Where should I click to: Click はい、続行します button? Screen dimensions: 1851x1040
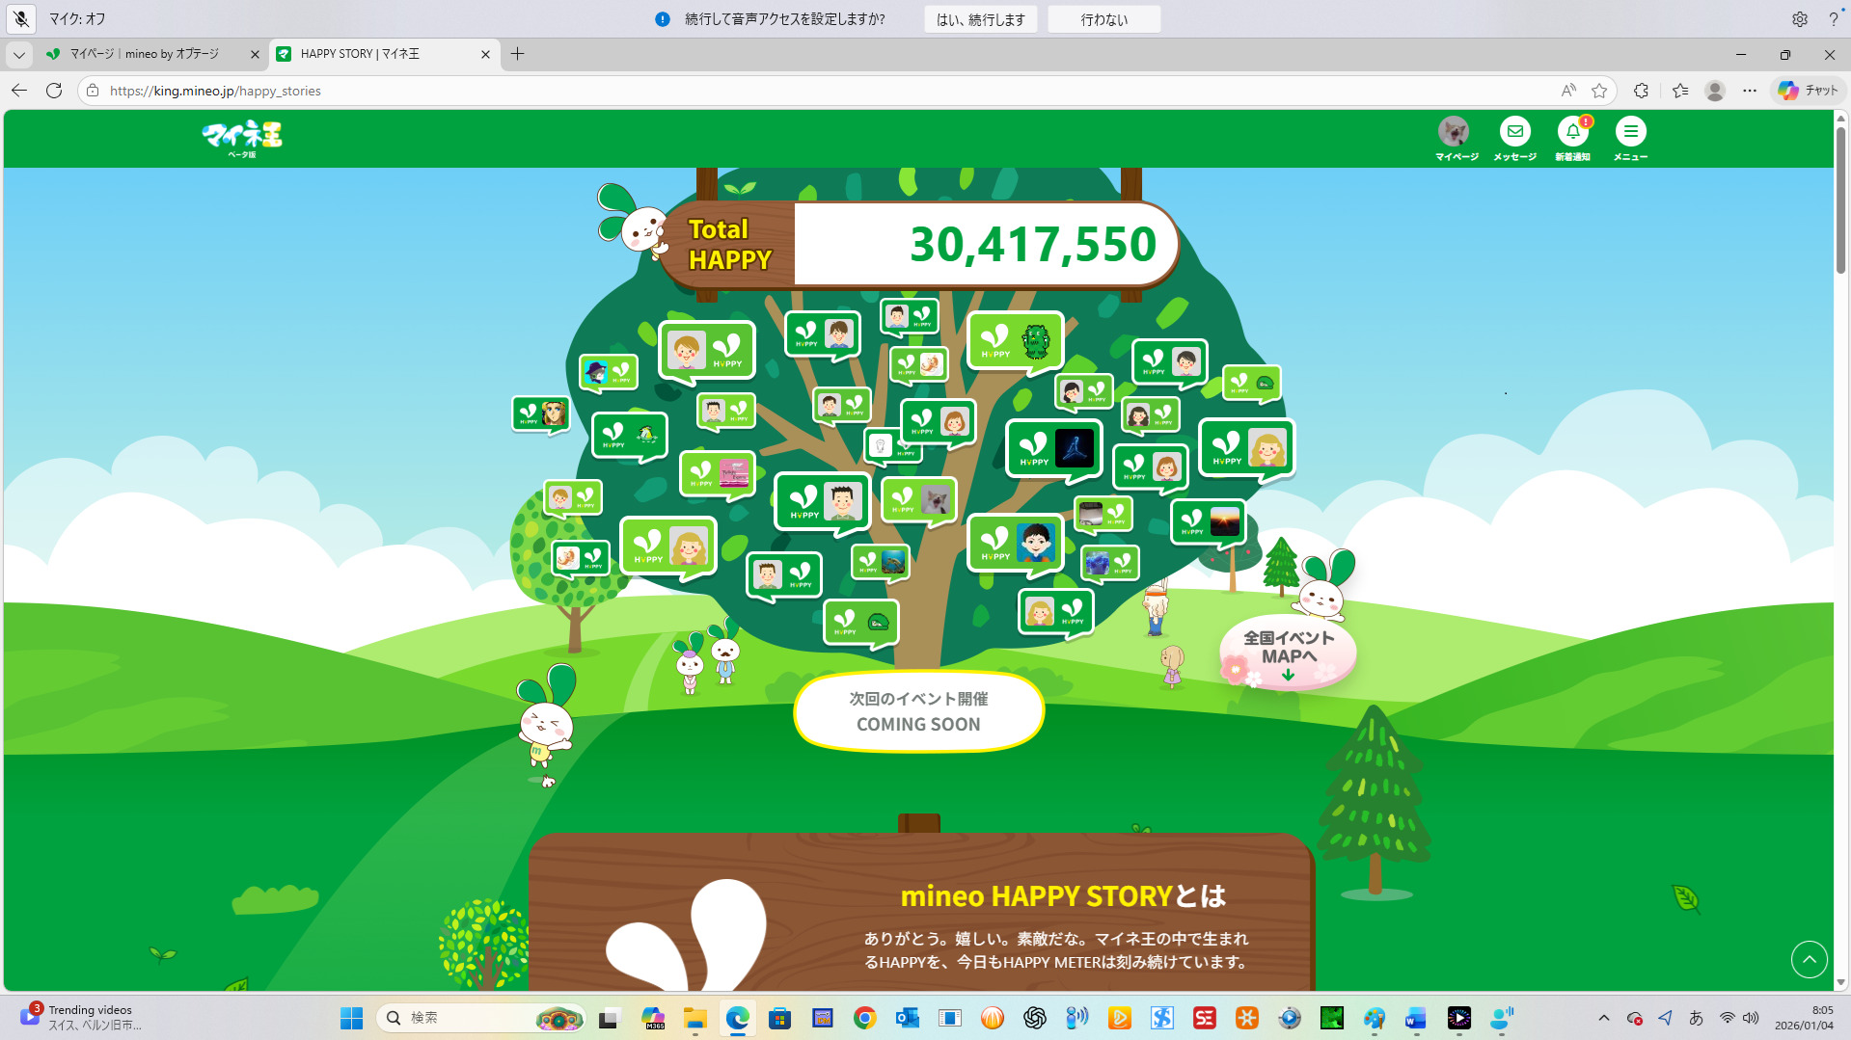point(980,19)
